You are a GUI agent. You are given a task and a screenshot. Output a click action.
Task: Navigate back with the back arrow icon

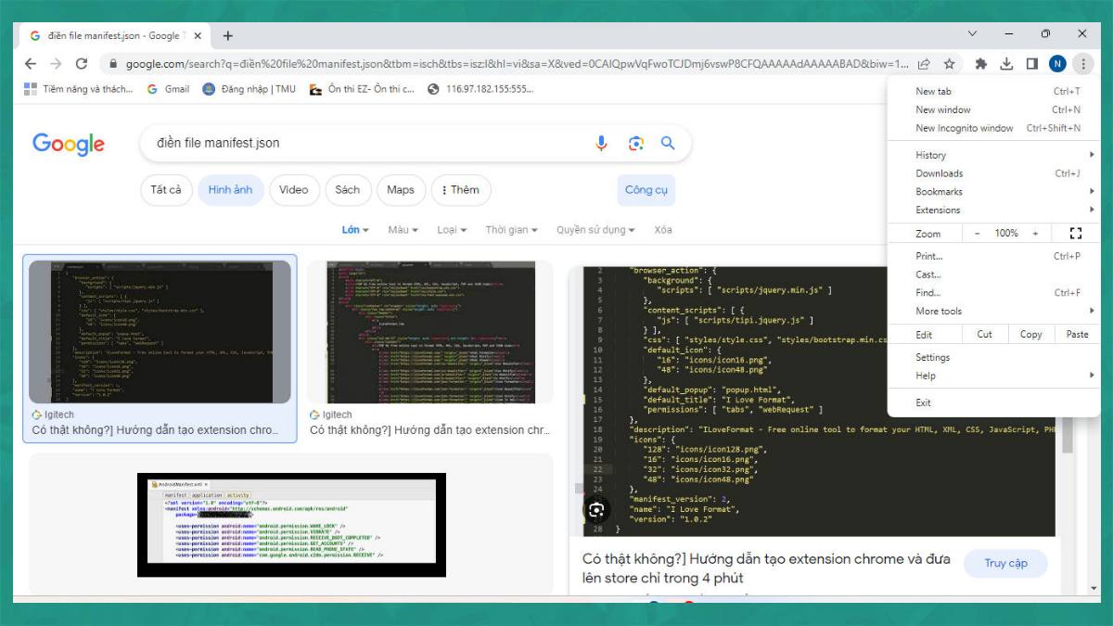click(30, 62)
